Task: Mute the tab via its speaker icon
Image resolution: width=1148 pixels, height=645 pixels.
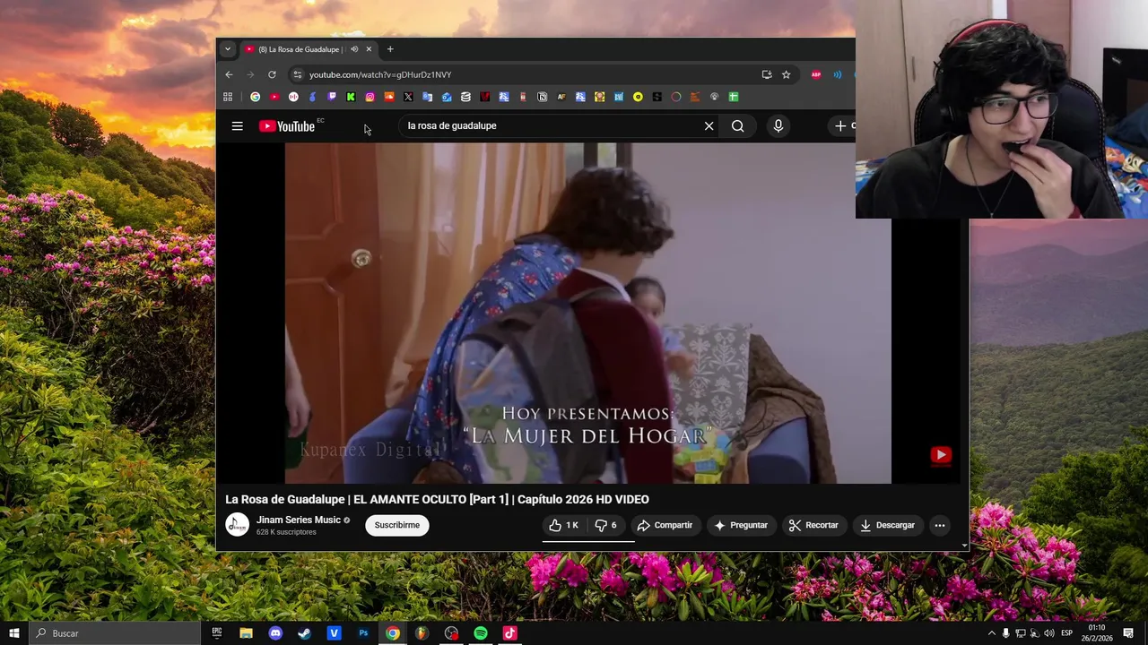Action: [x=354, y=49]
